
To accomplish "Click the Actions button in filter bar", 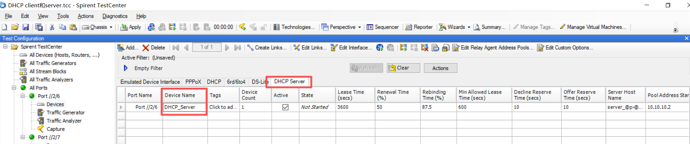I will tap(440, 68).
